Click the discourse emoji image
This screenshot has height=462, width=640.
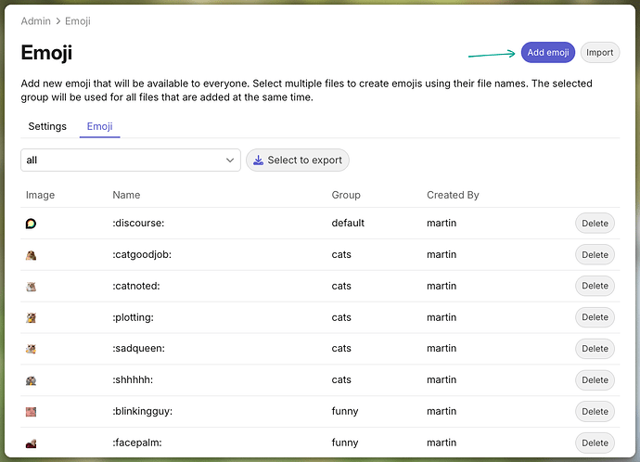(x=31, y=224)
